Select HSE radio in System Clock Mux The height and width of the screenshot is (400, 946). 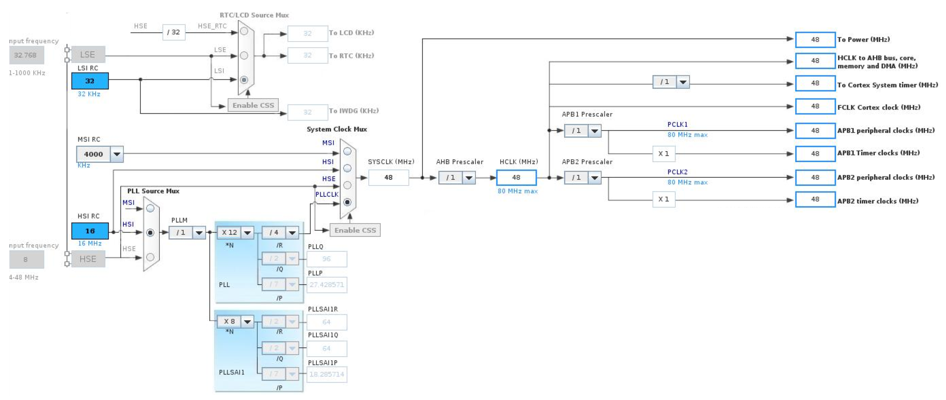347,185
